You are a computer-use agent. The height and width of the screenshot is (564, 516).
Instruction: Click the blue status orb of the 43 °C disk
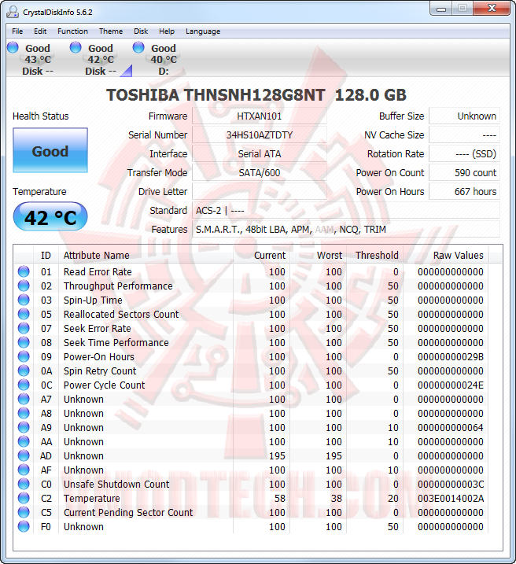tap(13, 47)
